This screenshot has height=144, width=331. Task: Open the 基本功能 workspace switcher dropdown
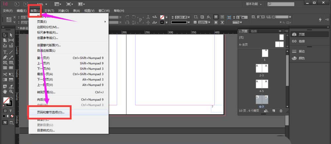point(254,4)
